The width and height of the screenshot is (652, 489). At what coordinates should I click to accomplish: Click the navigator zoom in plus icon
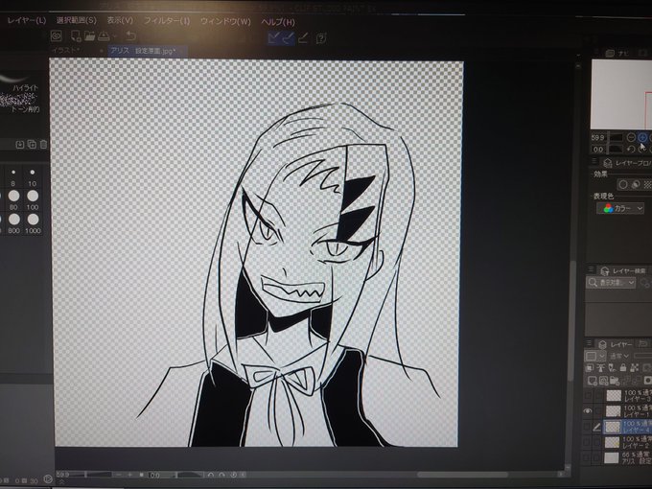click(x=642, y=137)
